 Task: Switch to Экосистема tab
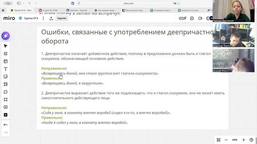[x=133, y=10]
